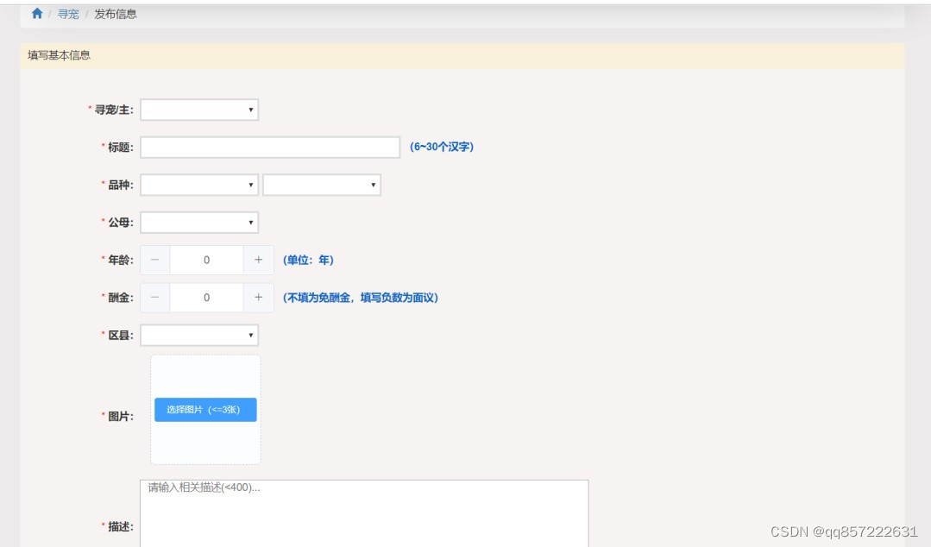The height and width of the screenshot is (547, 931).
Task: Focus the 描述 description textarea
Action: (x=364, y=513)
